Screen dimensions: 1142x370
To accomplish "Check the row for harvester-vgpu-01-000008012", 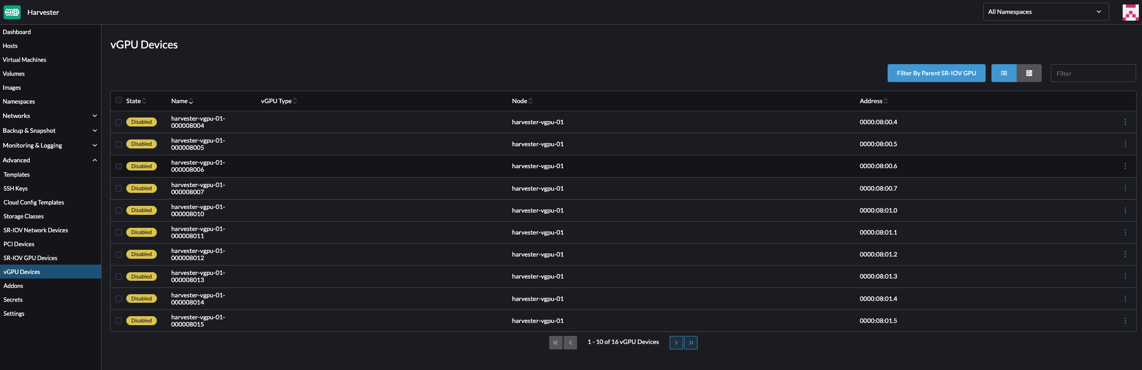I will [119, 255].
